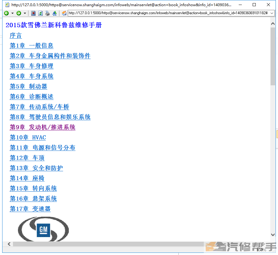Go to home page with house icon
The width and height of the screenshot is (278, 255).
pos(64,13)
